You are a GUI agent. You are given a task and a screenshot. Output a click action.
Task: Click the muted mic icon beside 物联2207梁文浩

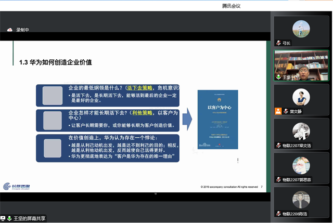click(279, 146)
